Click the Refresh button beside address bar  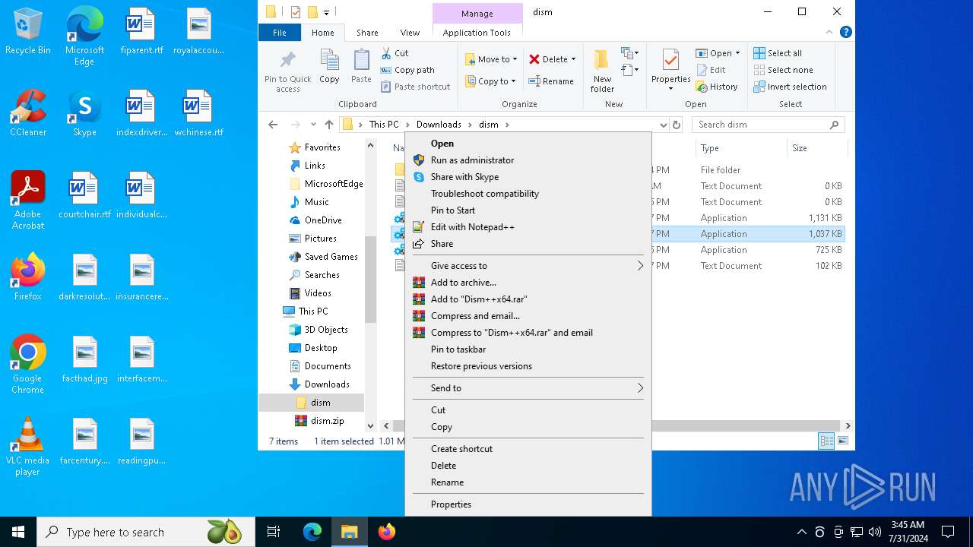coord(677,125)
